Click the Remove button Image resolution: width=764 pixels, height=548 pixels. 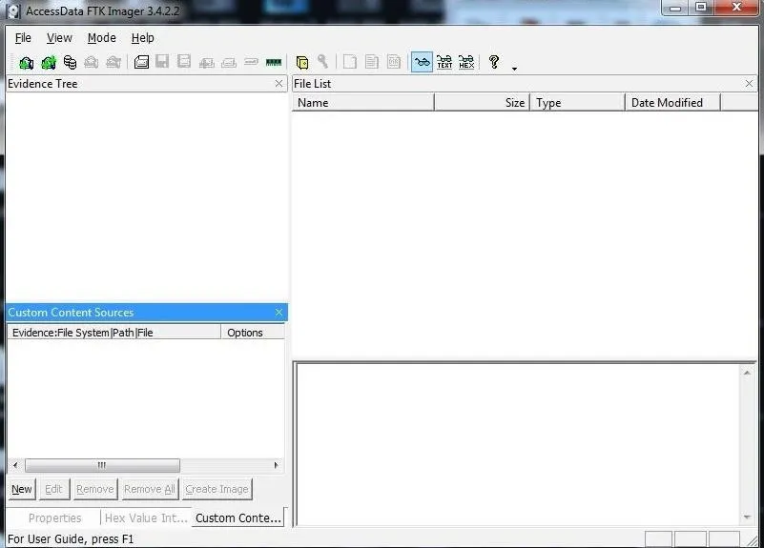[95, 489]
